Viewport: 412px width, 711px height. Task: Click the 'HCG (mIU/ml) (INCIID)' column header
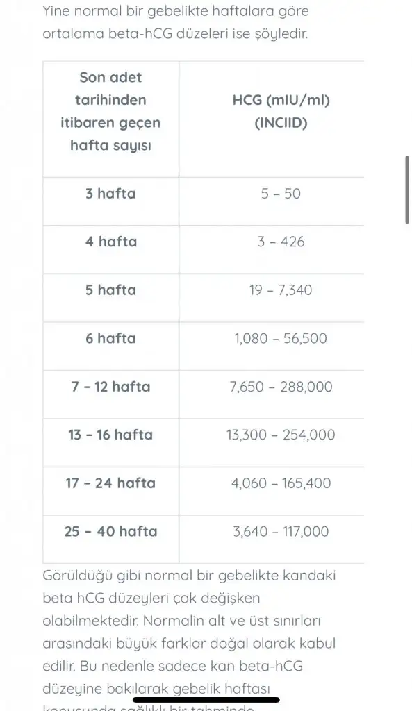pos(281,111)
